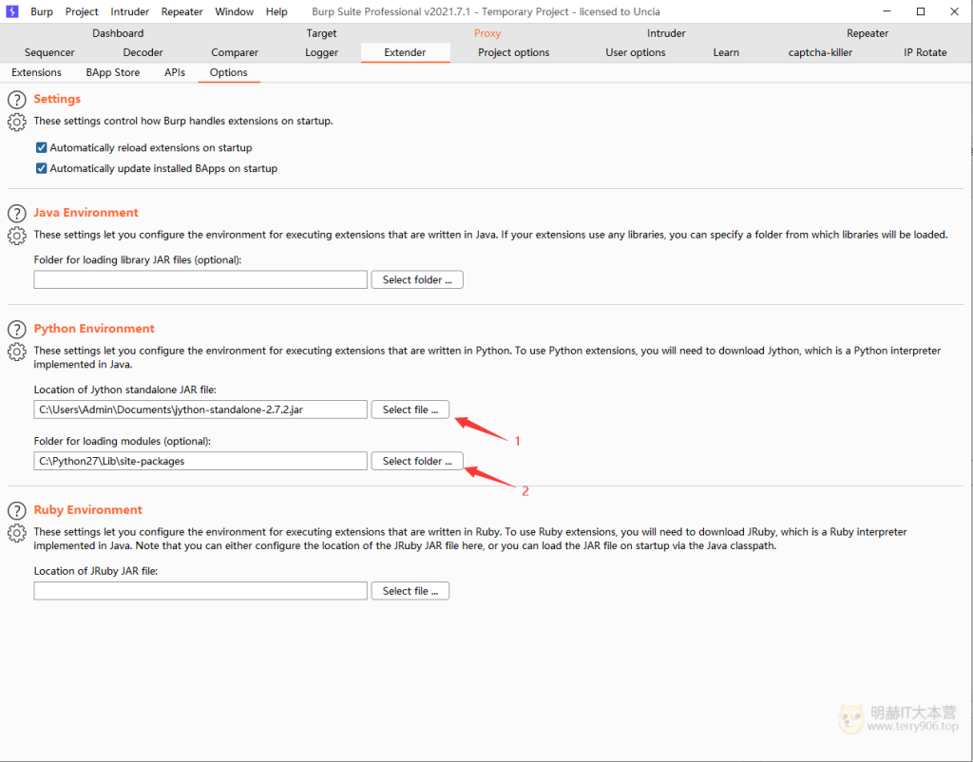Open the APIs sub-tab
The image size is (973, 762).
(x=175, y=72)
